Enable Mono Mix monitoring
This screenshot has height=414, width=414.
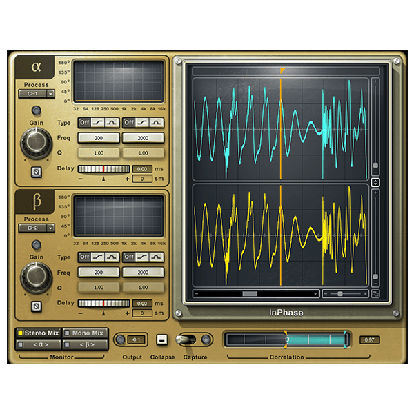coord(85,333)
